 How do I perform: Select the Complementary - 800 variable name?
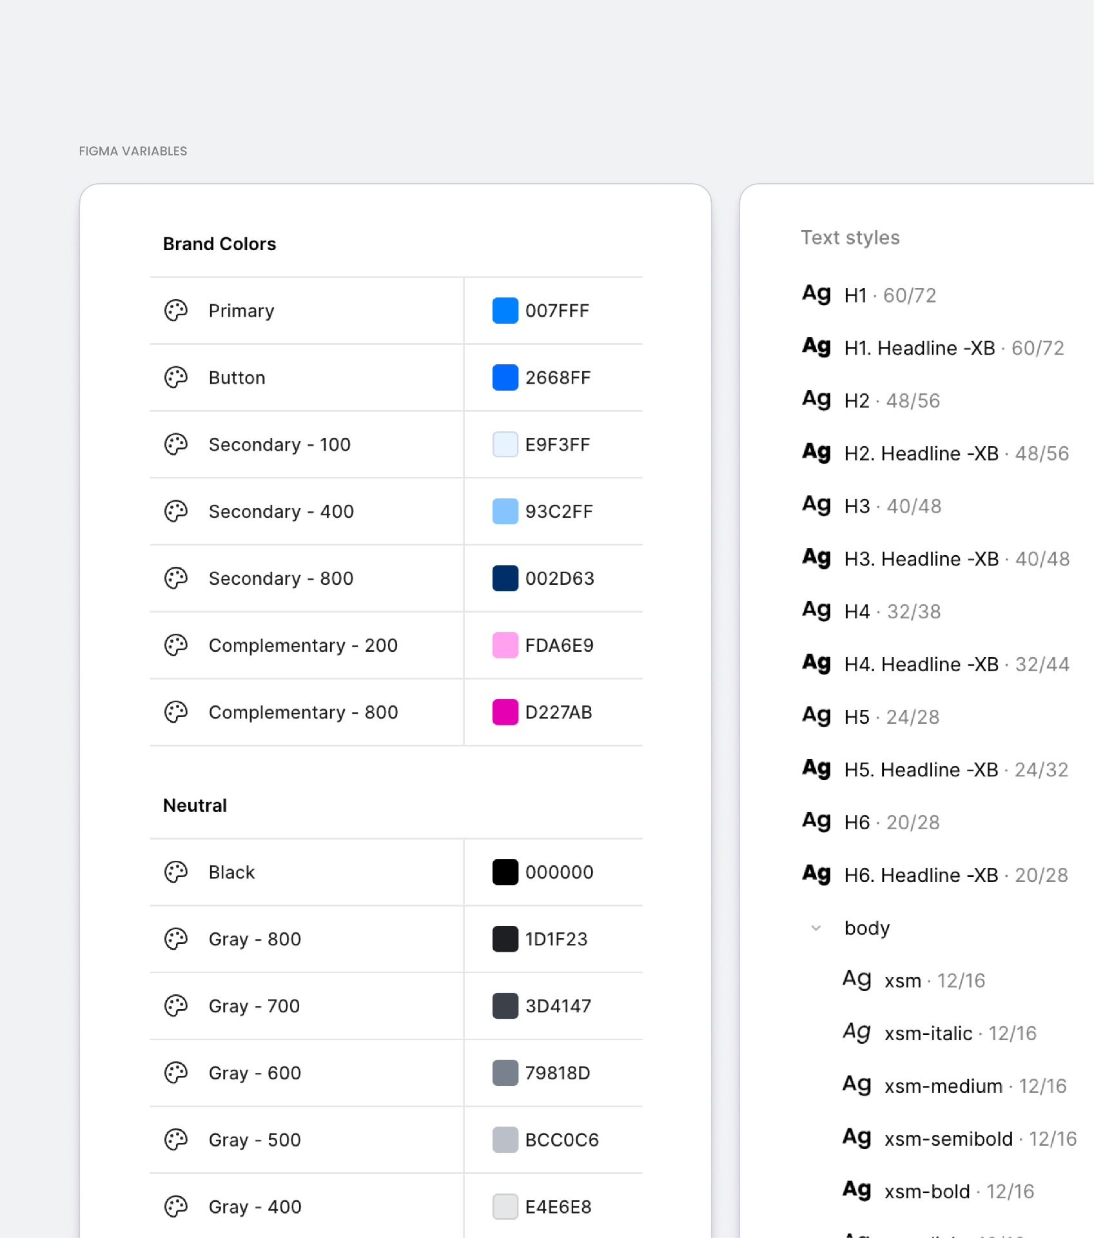[x=304, y=712]
